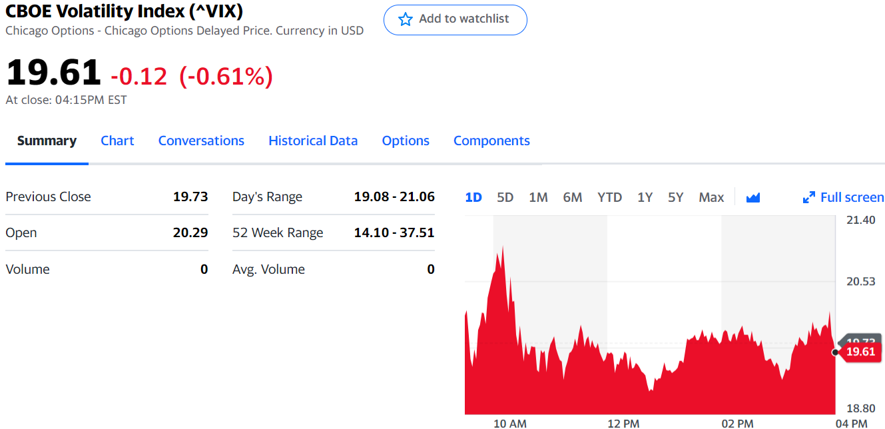The width and height of the screenshot is (885, 429).
Task: Switch chart to 1M range
Action: tap(538, 197)
